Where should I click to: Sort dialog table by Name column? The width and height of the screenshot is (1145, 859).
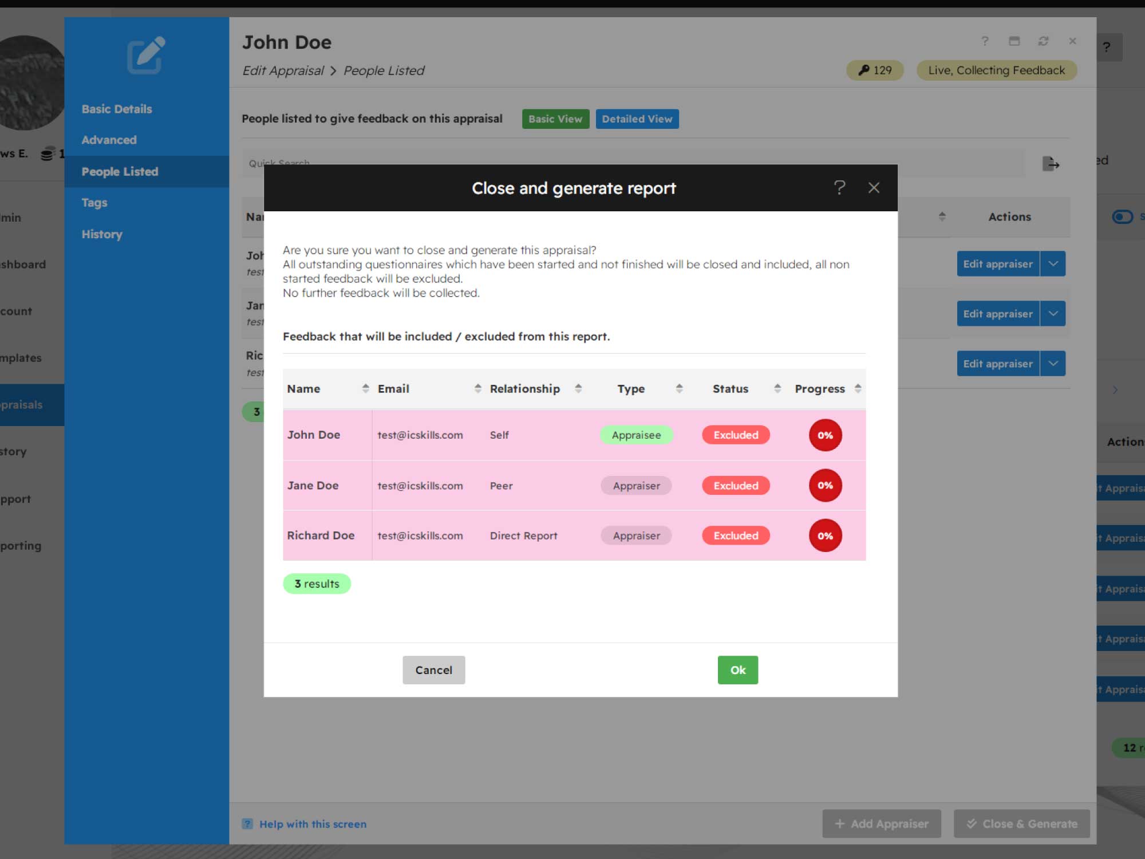coord(365,388)
